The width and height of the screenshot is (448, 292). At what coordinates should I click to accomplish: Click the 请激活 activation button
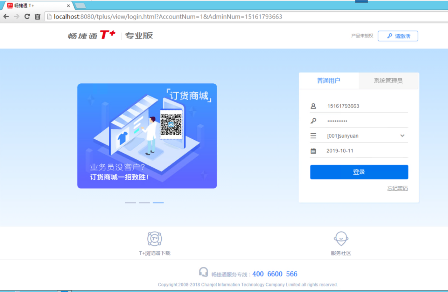tap(398, 36)
